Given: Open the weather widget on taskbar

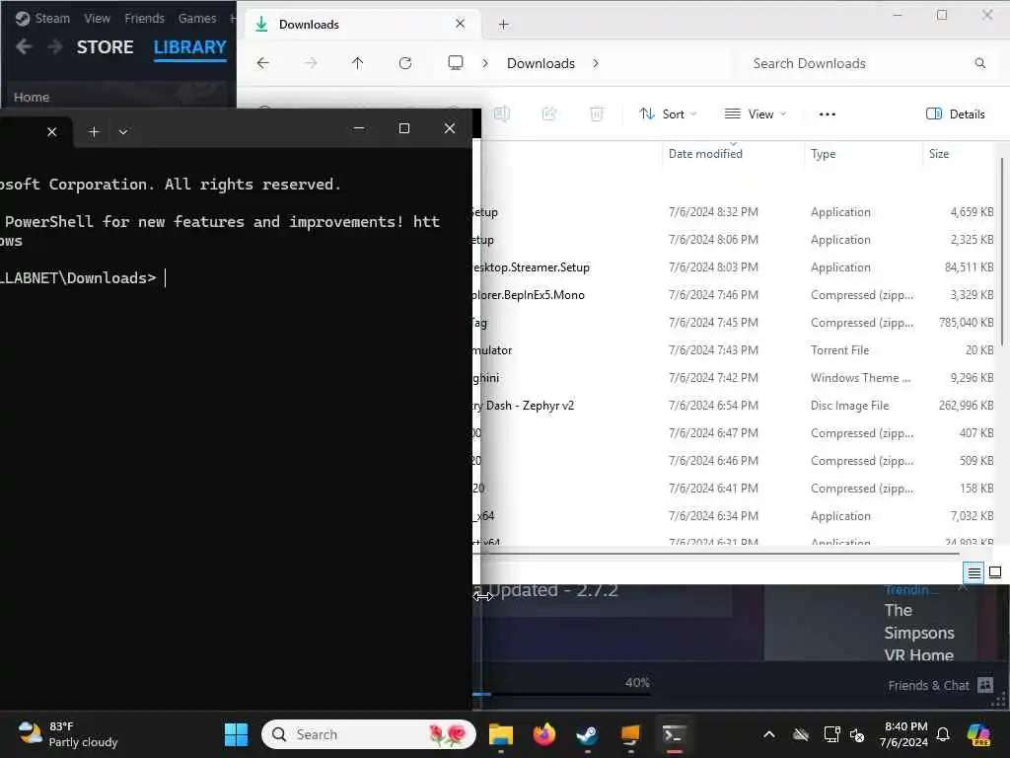Looking at the screenshot, I should pos(68,734).
